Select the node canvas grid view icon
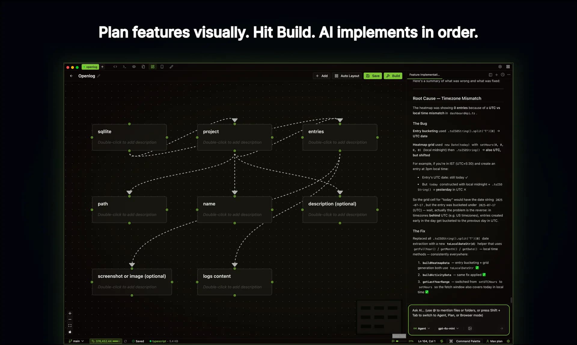Screen dimensions: 577x345 [x=153, y=67]
